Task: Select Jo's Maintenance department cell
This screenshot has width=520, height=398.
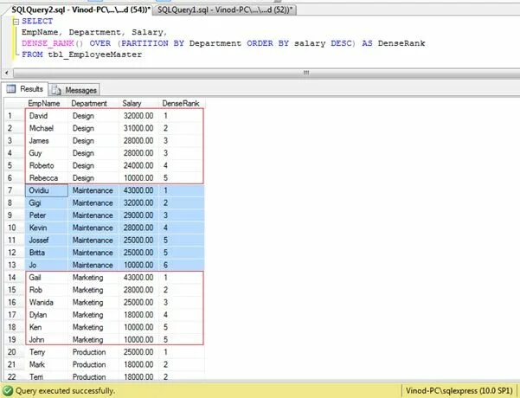Action: (x=93, y=265)
